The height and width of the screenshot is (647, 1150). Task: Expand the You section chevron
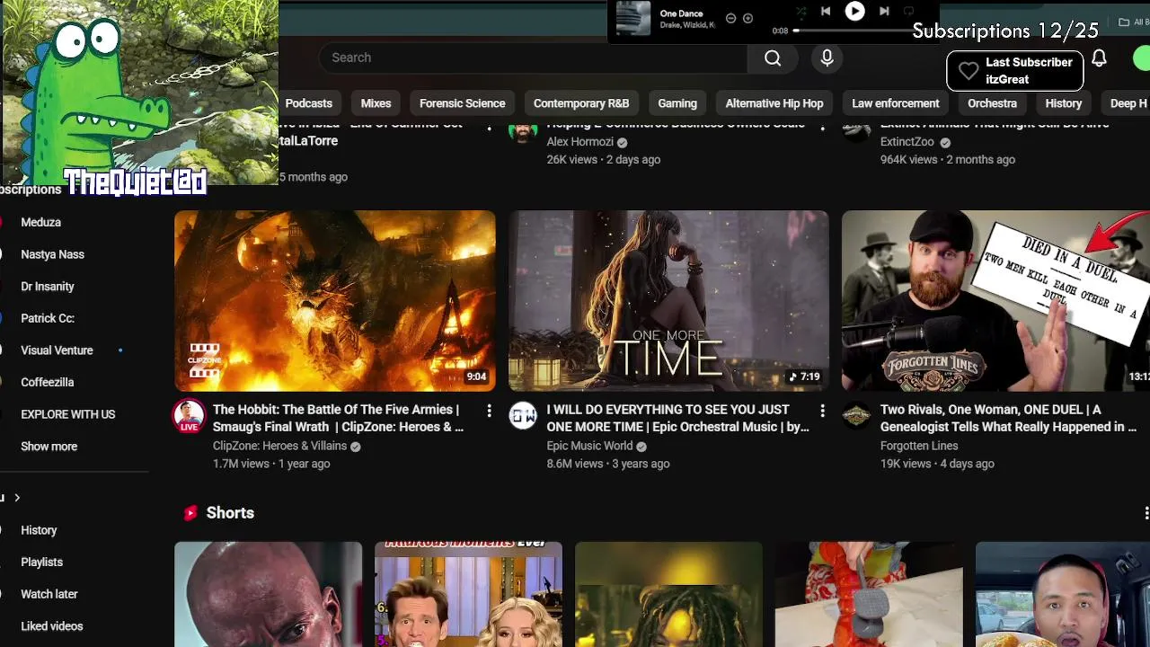[x=16, y=498]
